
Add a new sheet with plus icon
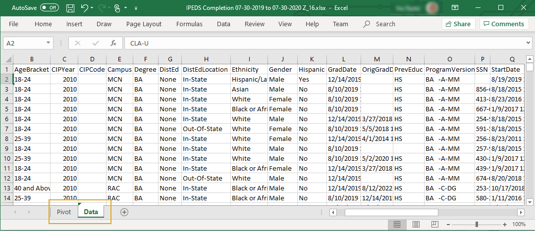click(x=124, y=212)
